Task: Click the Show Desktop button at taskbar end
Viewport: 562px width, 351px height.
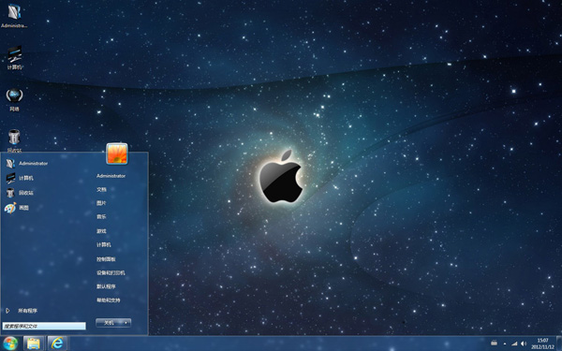Action: coord(559,344)
